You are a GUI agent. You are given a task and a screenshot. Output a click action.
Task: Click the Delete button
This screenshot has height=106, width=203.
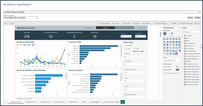198,18
